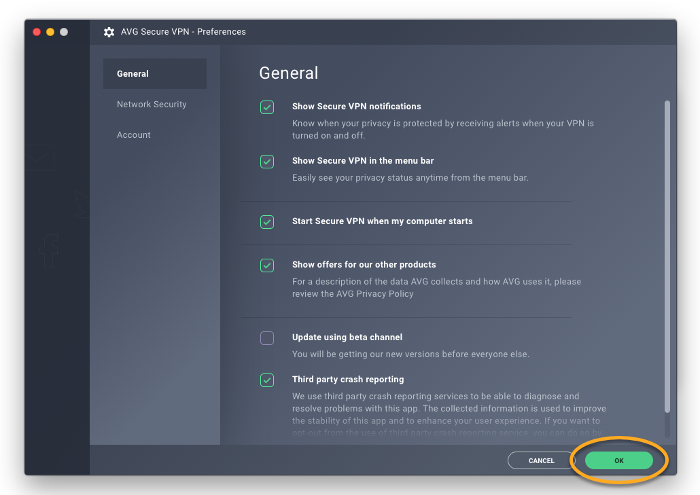The width and height of the screenshot is (700, 495).
Task: Click the CANCEL button
Action: 542,460
